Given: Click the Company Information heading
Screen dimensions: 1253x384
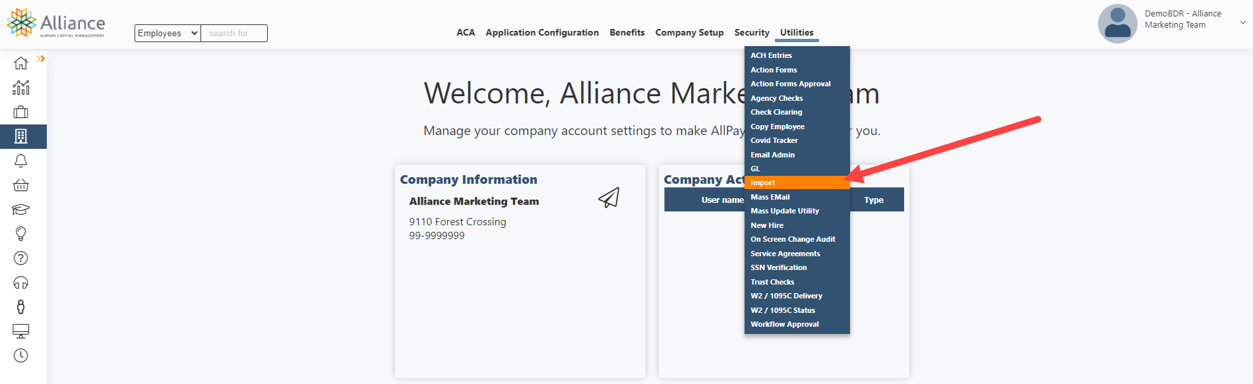Looking at the screenshot, I should [468, 180].
